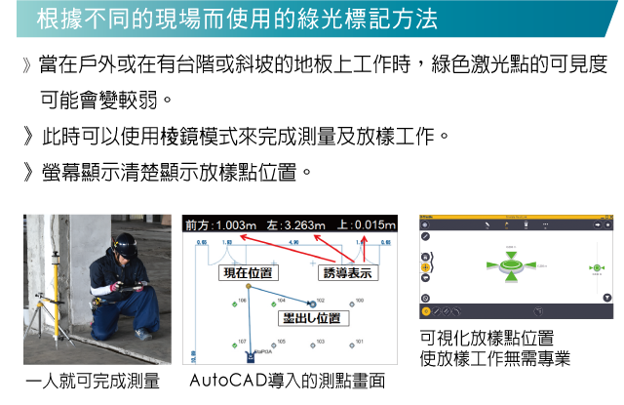Click the 左:3.263m distance readout
The height and width of the screenshot is (405, 624).
point(296,225)
